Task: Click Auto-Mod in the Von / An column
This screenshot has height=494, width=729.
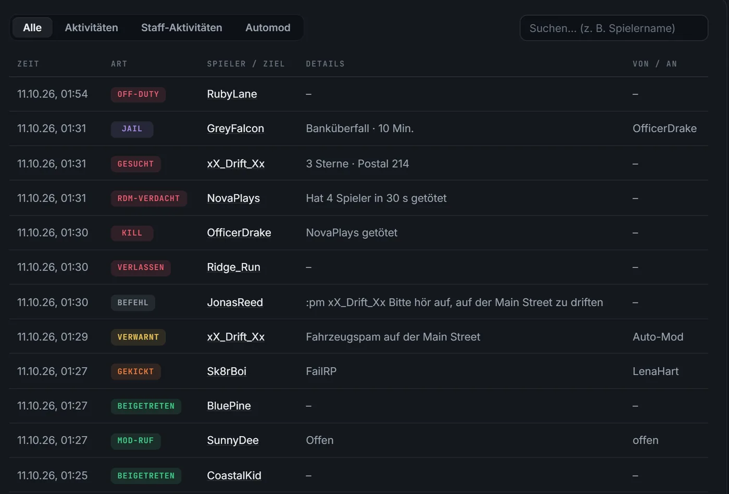Action: (658, 337)
